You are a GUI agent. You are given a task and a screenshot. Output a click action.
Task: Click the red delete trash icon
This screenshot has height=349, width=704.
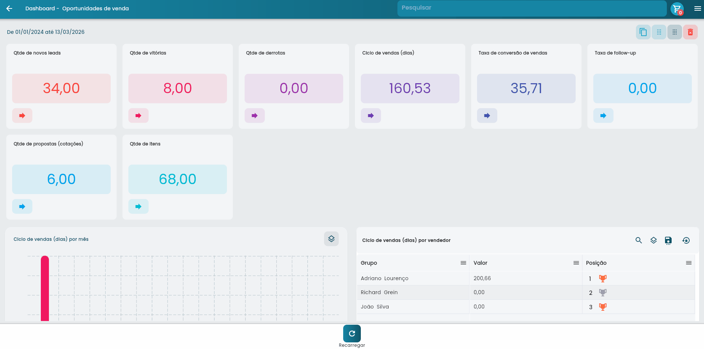(x=690, y=32)
